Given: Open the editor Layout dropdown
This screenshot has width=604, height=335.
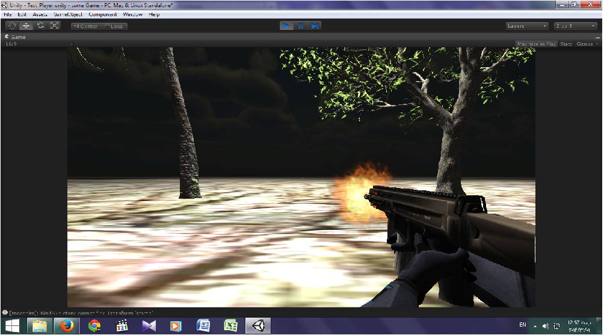Looking at the screenshot, I should pyautogui.click(x=575, y=26).
